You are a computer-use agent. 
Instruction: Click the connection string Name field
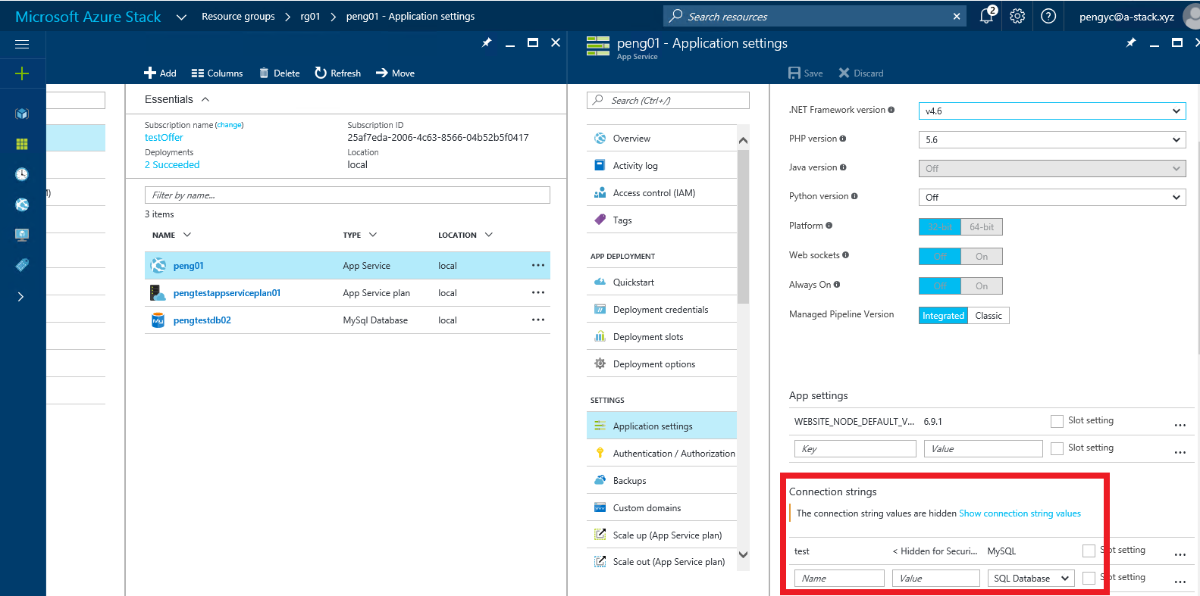pyautogui.click(x=839, y=578)
